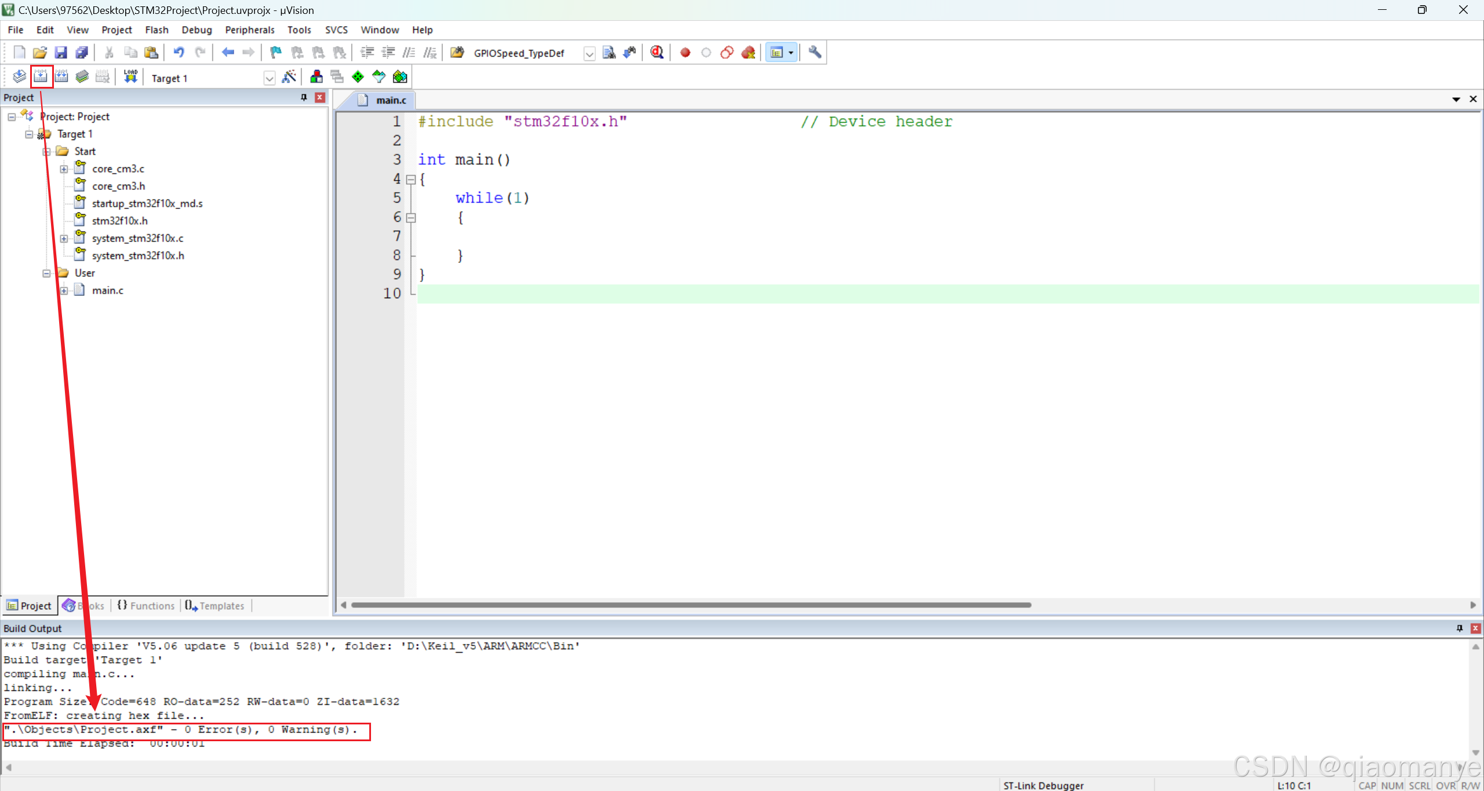Expand the core_cm3.c tree node
Viewport: 1484px width, 791px height.
coord(64,169)
